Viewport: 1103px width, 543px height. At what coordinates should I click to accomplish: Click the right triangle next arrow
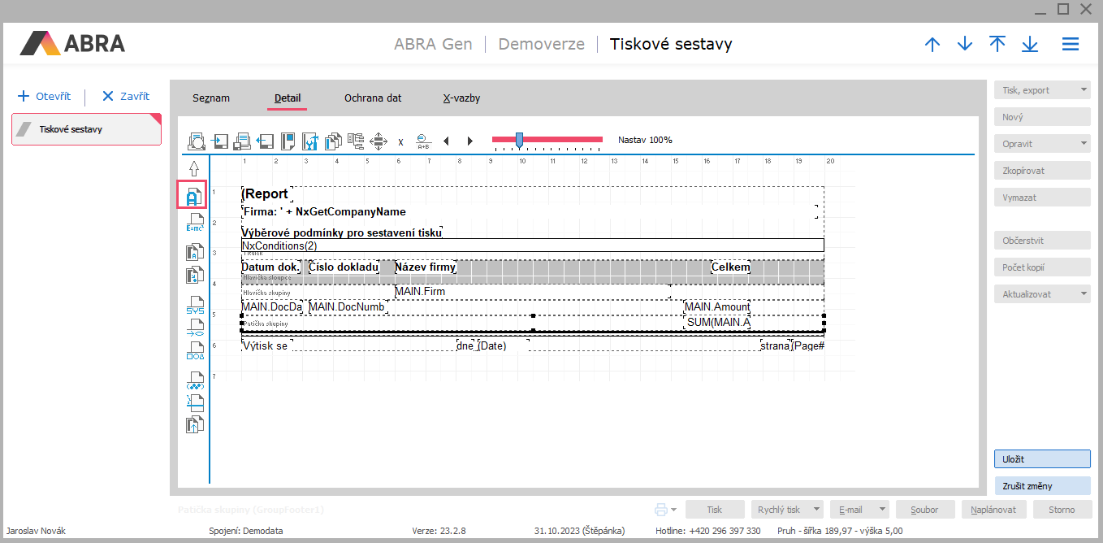click(469, 141)
